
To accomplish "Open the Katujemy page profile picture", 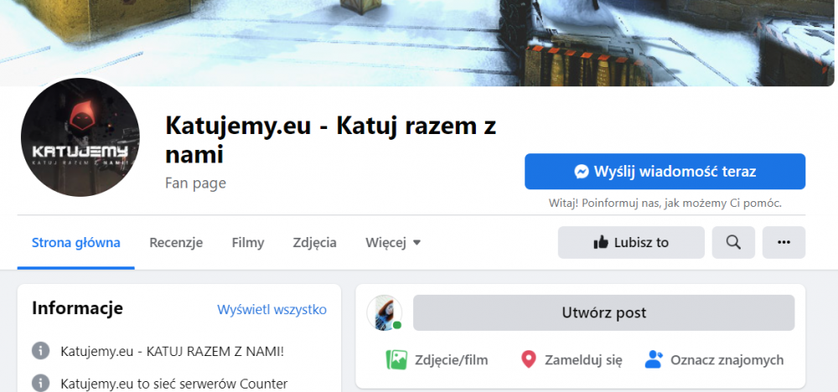I will 80,137.
